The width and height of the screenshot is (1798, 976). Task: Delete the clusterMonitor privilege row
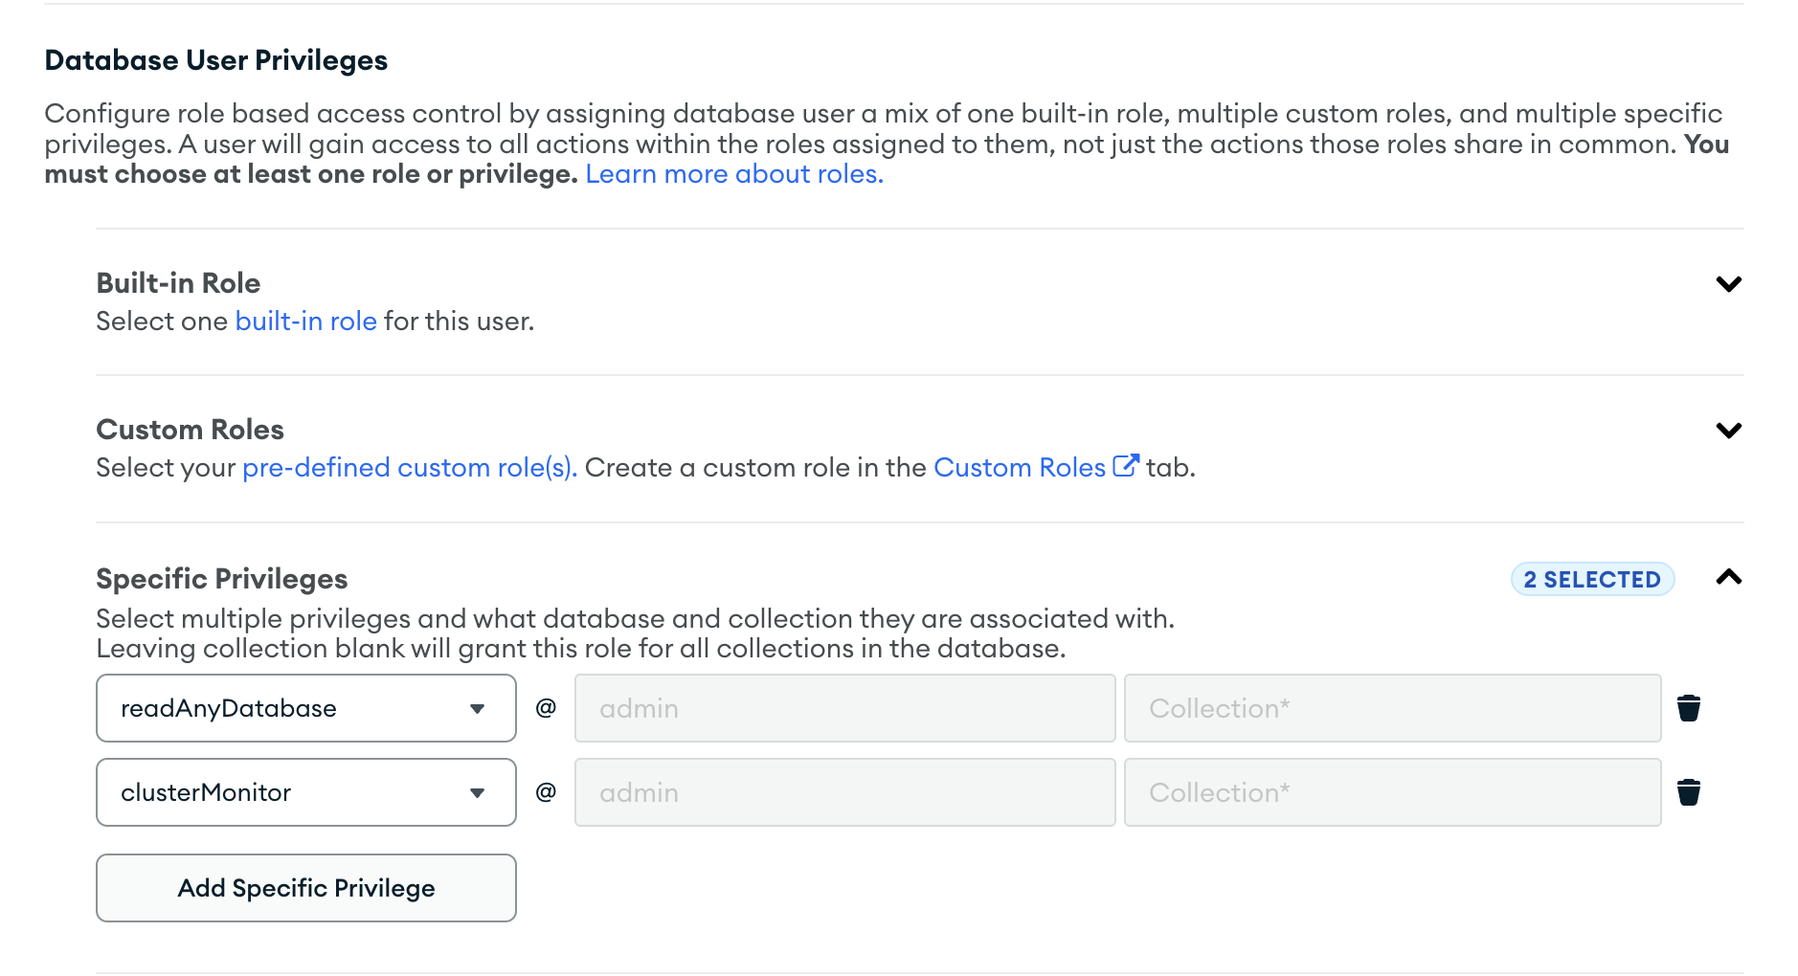[1689, 791]
